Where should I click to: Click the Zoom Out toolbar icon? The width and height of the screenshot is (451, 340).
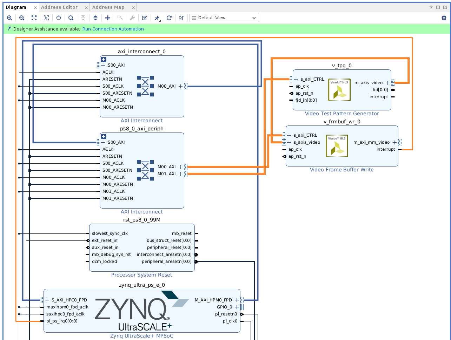pyautogui.click(x=22, y=18)
